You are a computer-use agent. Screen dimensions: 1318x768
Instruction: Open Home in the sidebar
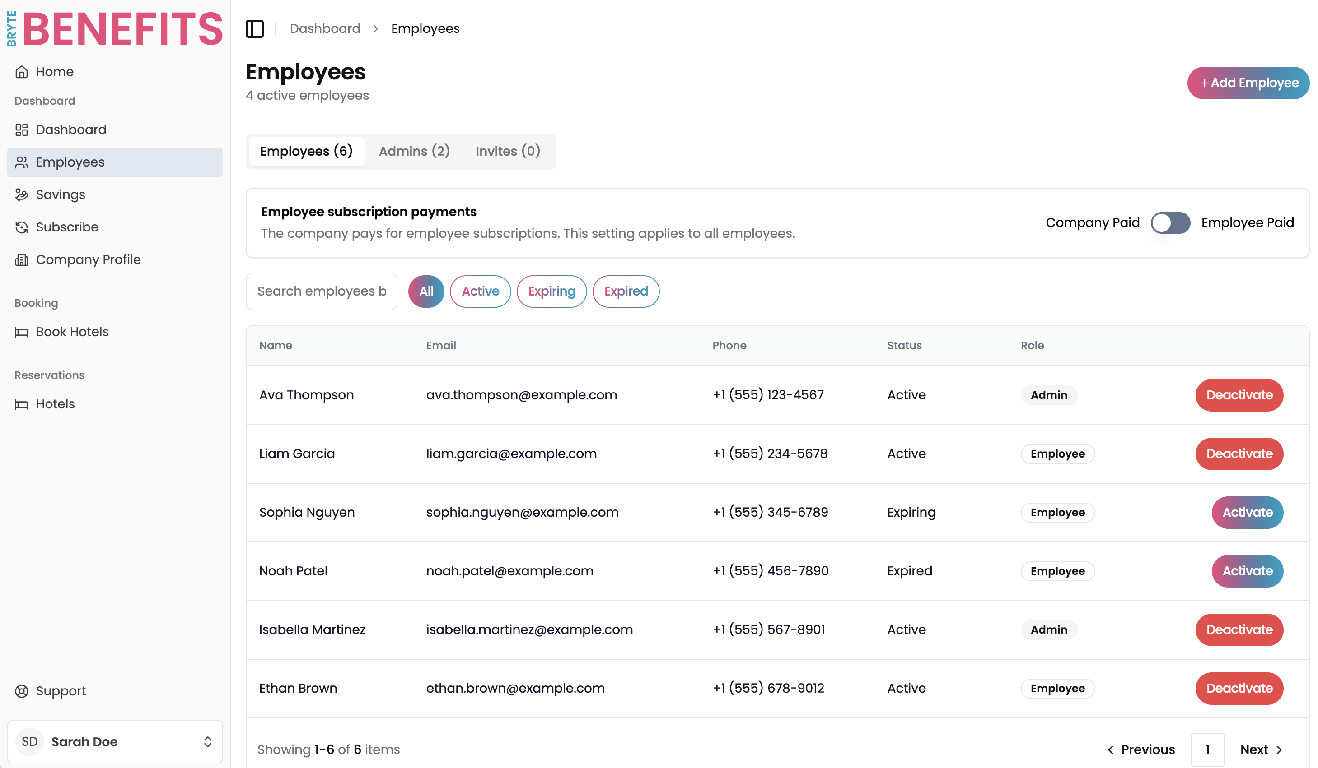pos(115,72)
